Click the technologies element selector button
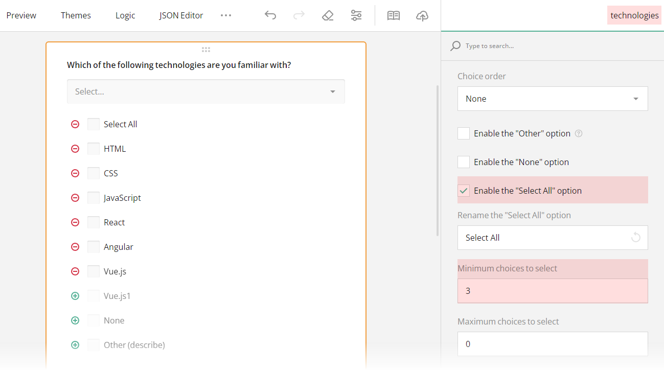664x370 pixels. tap(634, 15)
